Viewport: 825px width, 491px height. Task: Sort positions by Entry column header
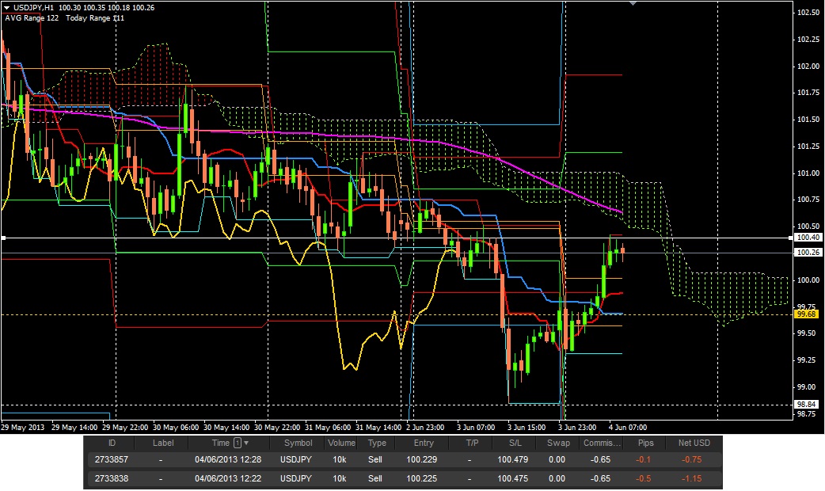click(x=424, y=443)
